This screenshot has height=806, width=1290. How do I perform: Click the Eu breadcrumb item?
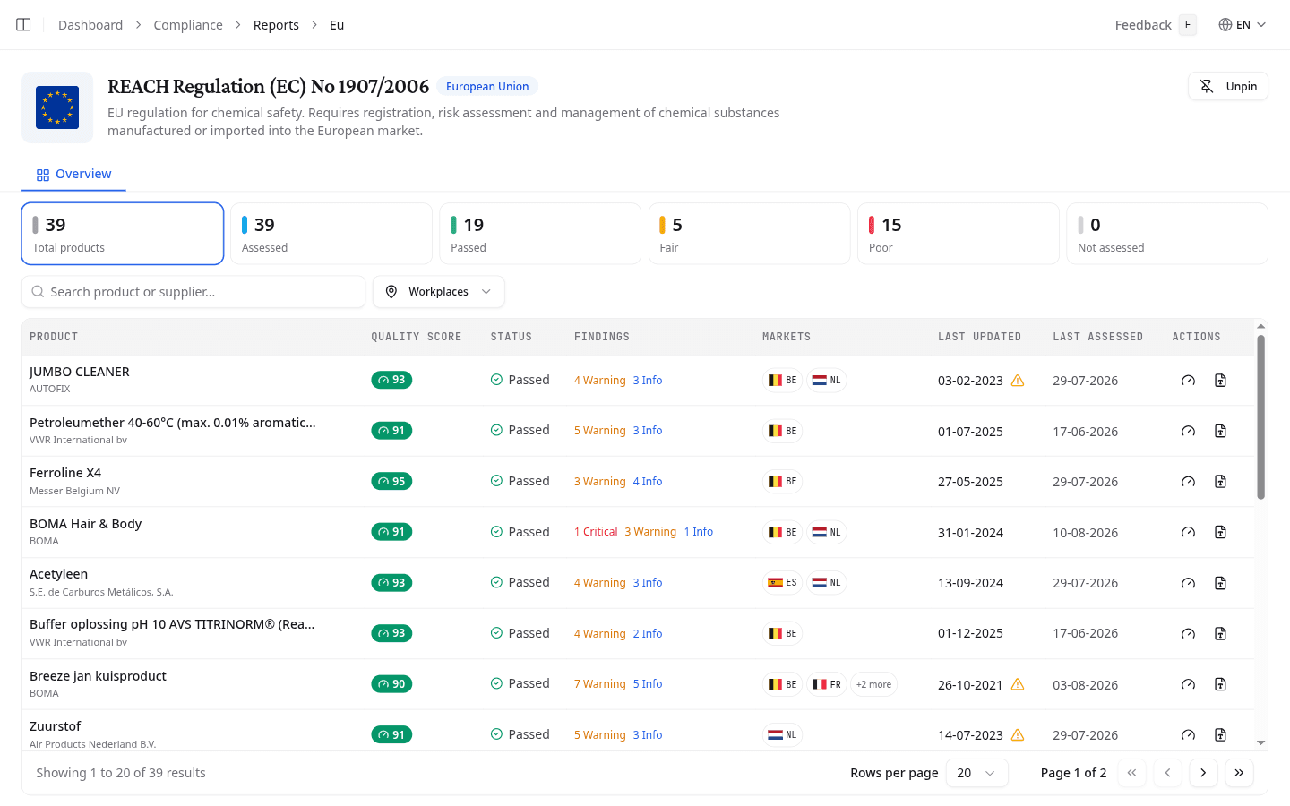(337, 25)
